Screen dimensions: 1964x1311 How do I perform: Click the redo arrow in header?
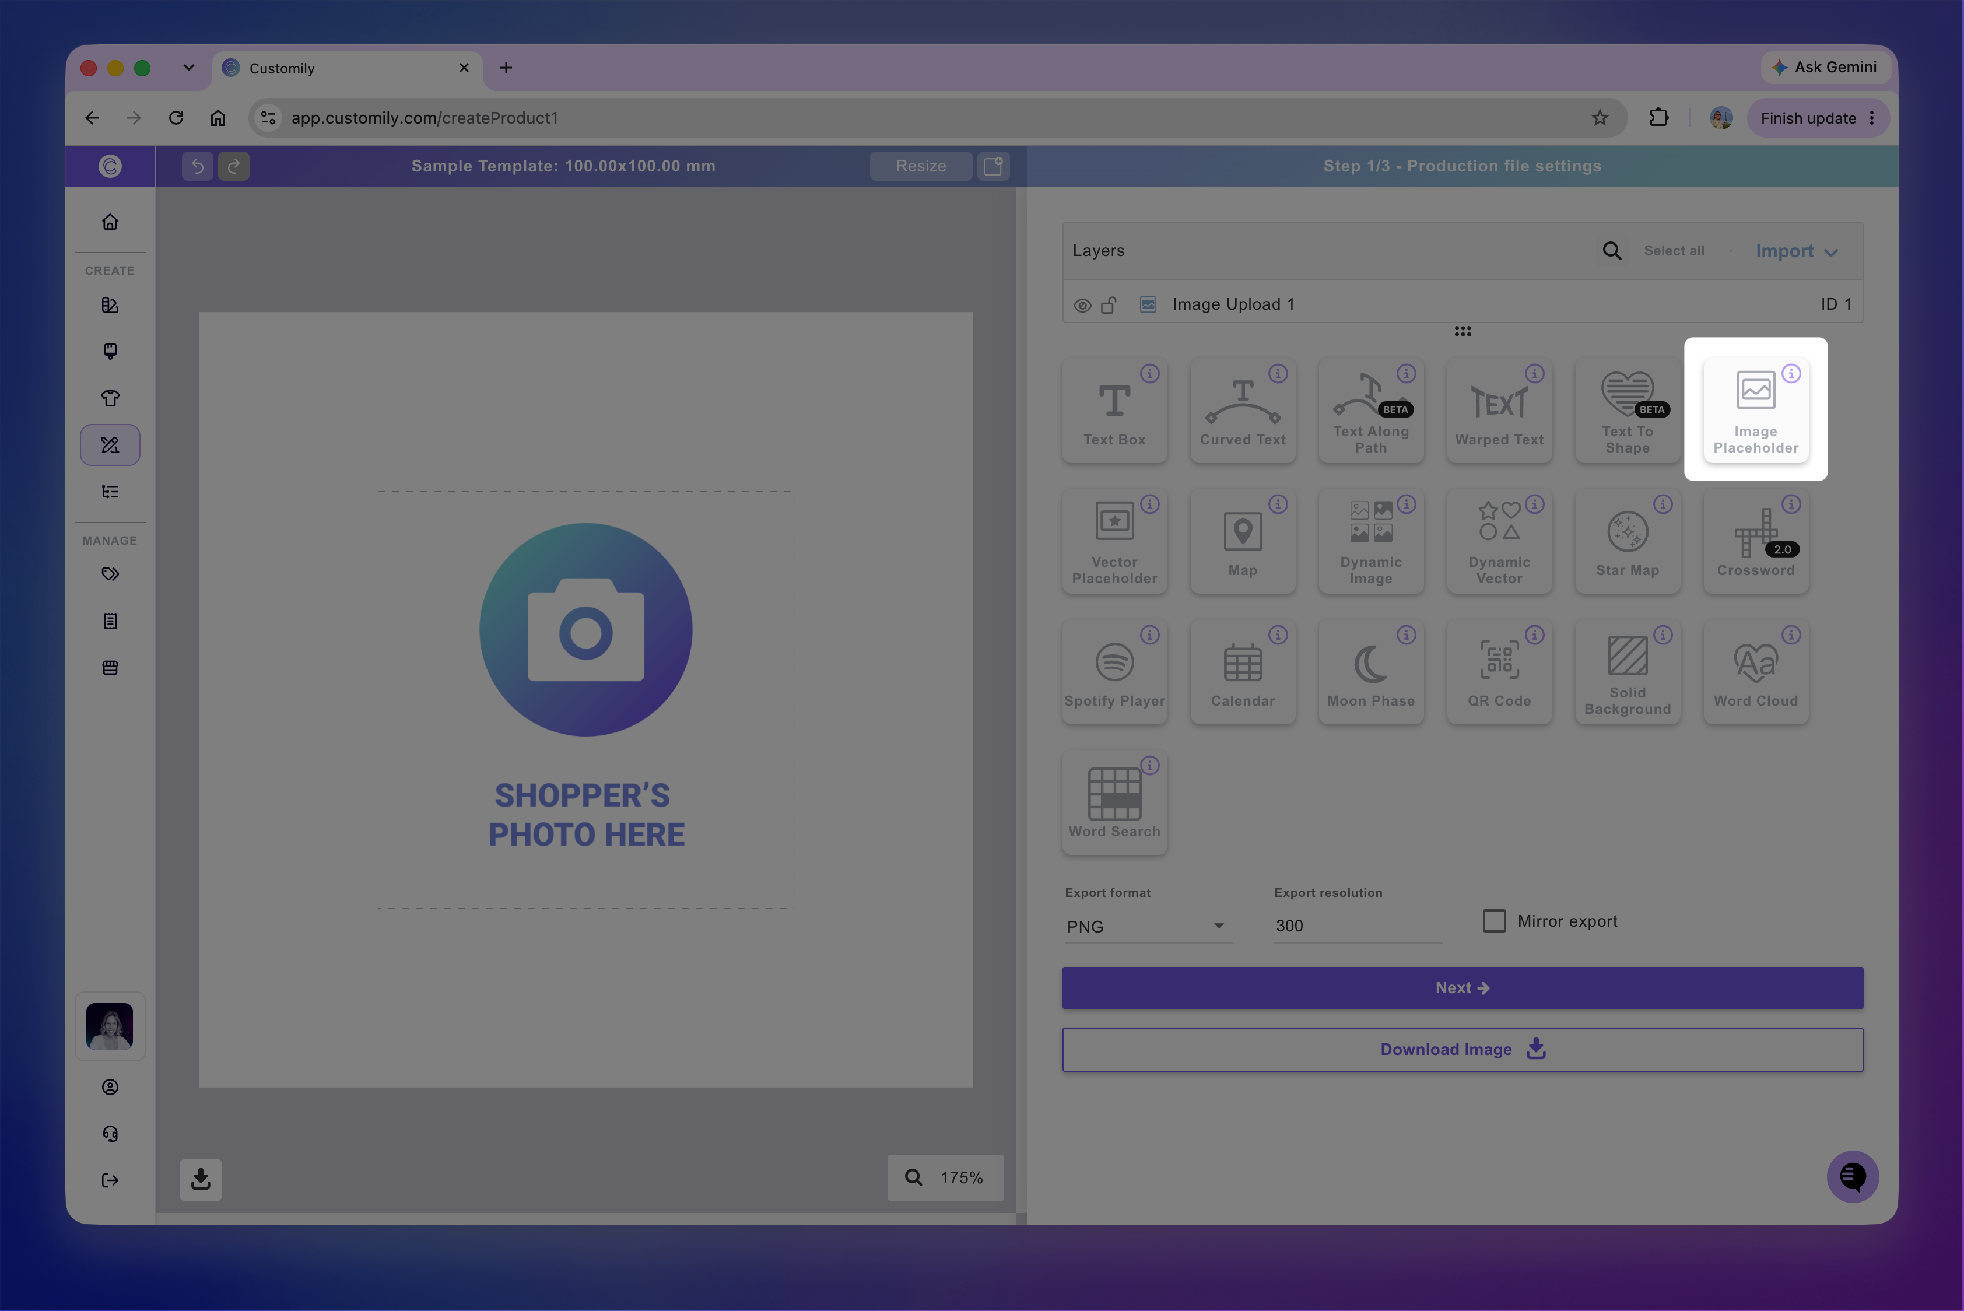click(x=234, y=166)
